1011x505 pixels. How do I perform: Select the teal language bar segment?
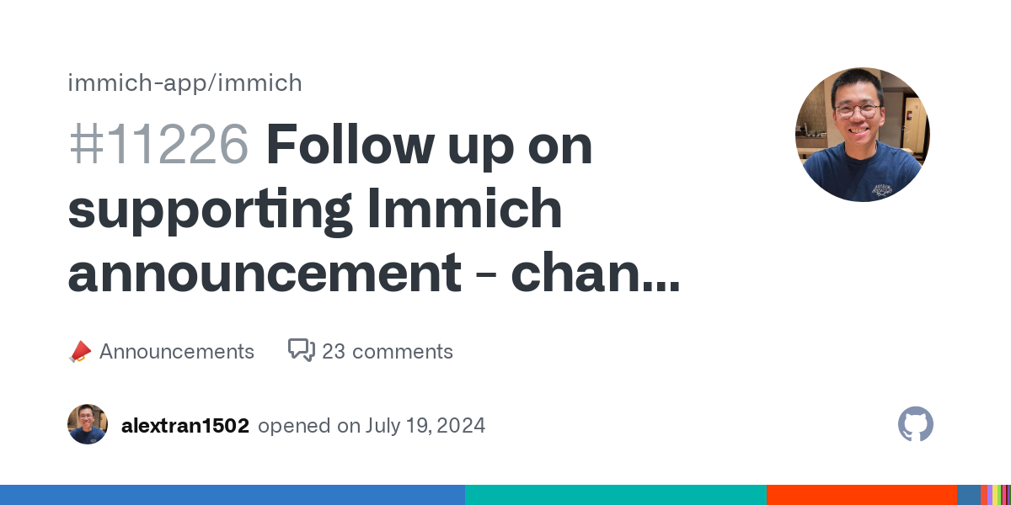pyautogui.click(x=615, y=495)
